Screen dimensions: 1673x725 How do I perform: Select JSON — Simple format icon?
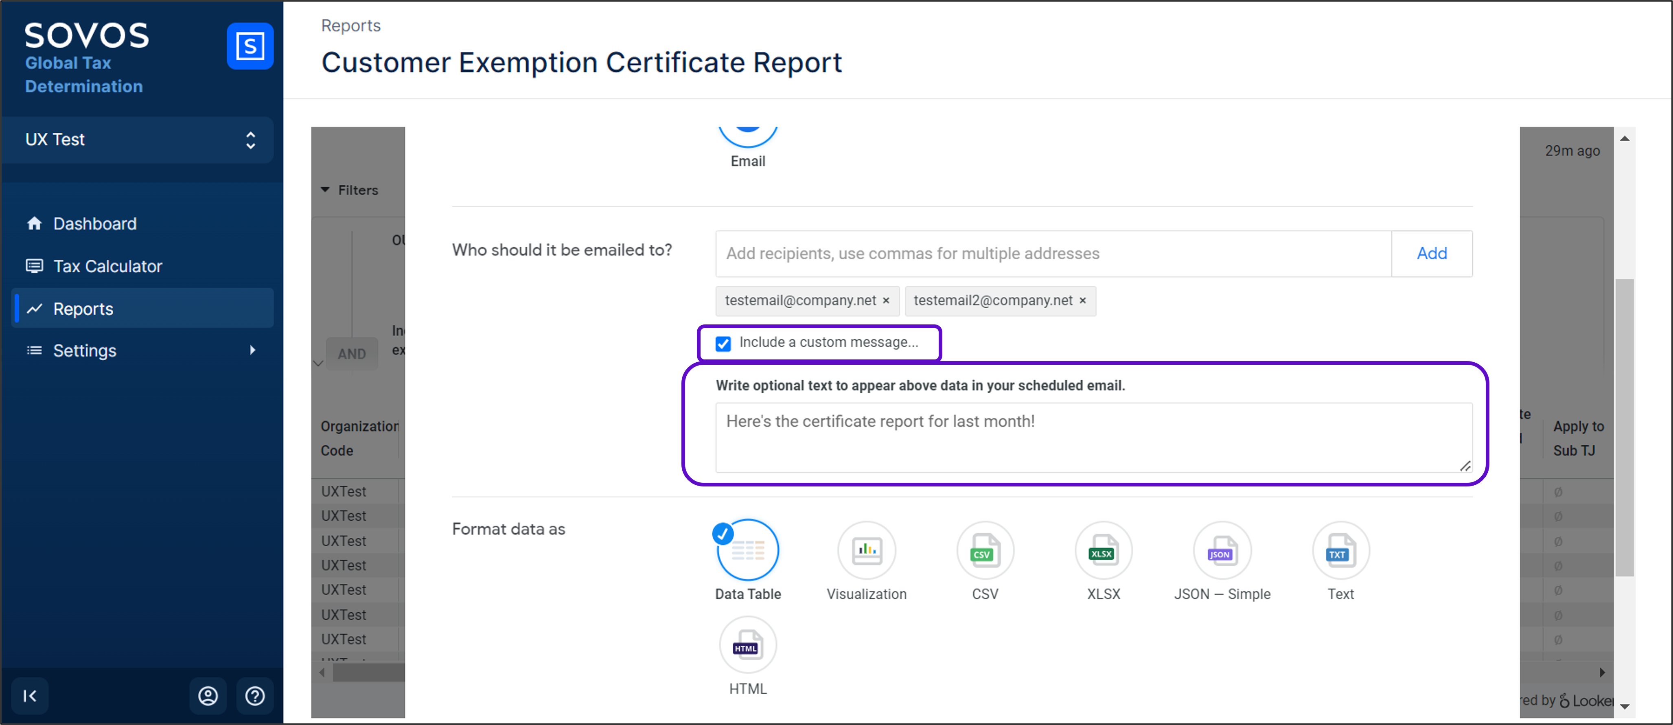(1222, 551)
